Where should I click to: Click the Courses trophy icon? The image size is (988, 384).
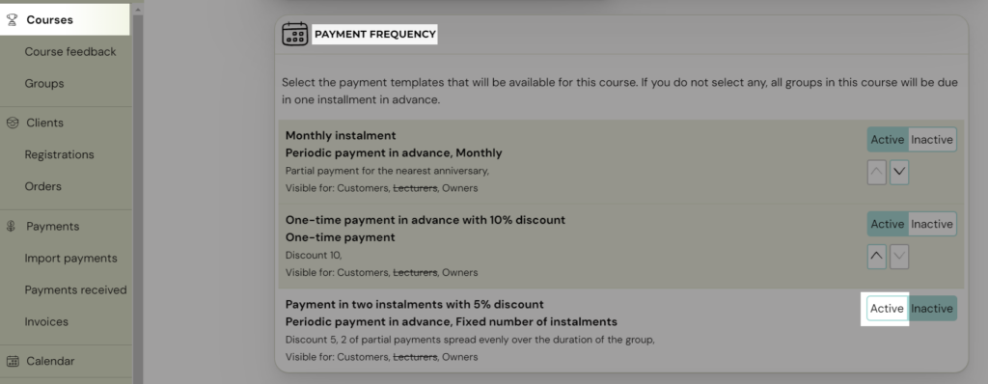(x=12, y=19)
